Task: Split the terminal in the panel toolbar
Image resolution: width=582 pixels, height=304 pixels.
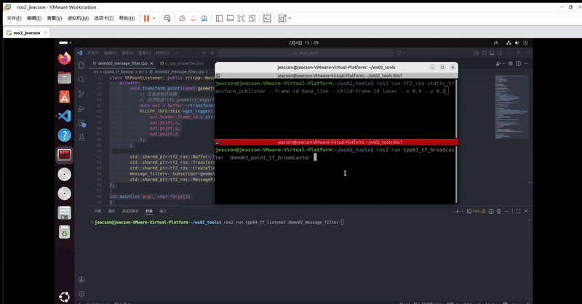Action: tap(491, 211)
